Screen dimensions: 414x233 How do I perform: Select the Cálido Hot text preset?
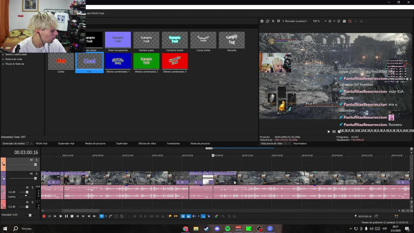pos(61,63)
